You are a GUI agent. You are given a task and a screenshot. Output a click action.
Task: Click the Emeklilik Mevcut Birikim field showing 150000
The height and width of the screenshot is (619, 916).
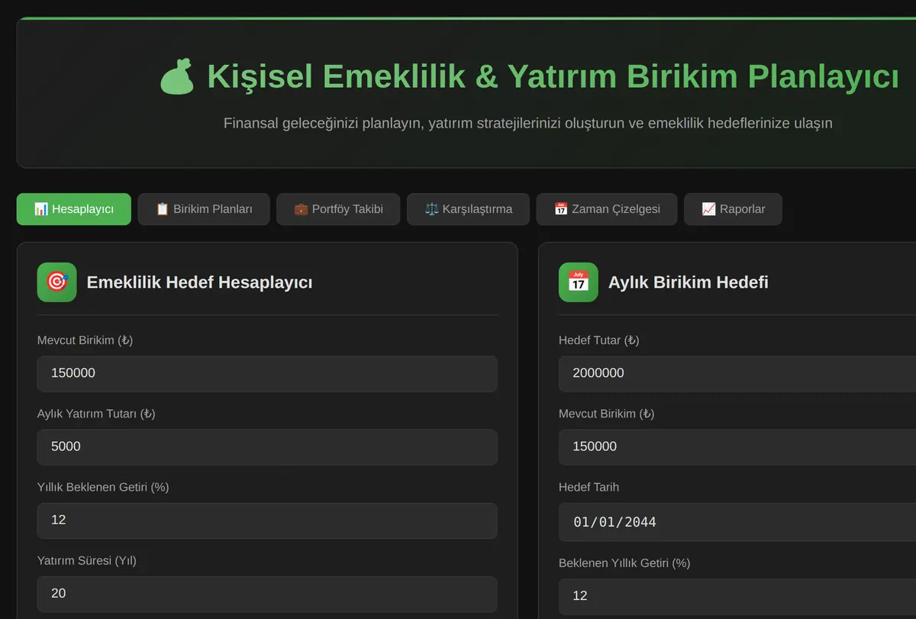[267, 374]
